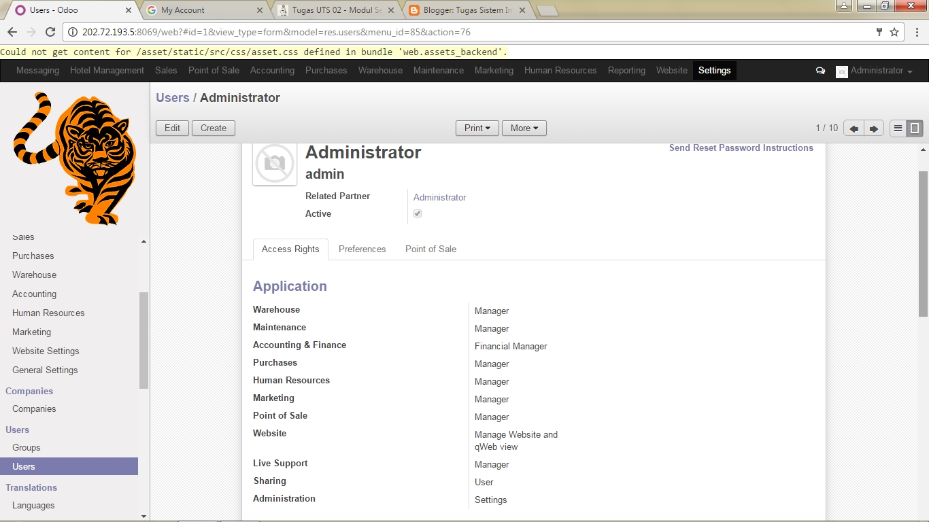Image resolution: width=929 pixels, height=522 pixels.
Task: Reload the page with refresh icon
Action: point(50,32)
